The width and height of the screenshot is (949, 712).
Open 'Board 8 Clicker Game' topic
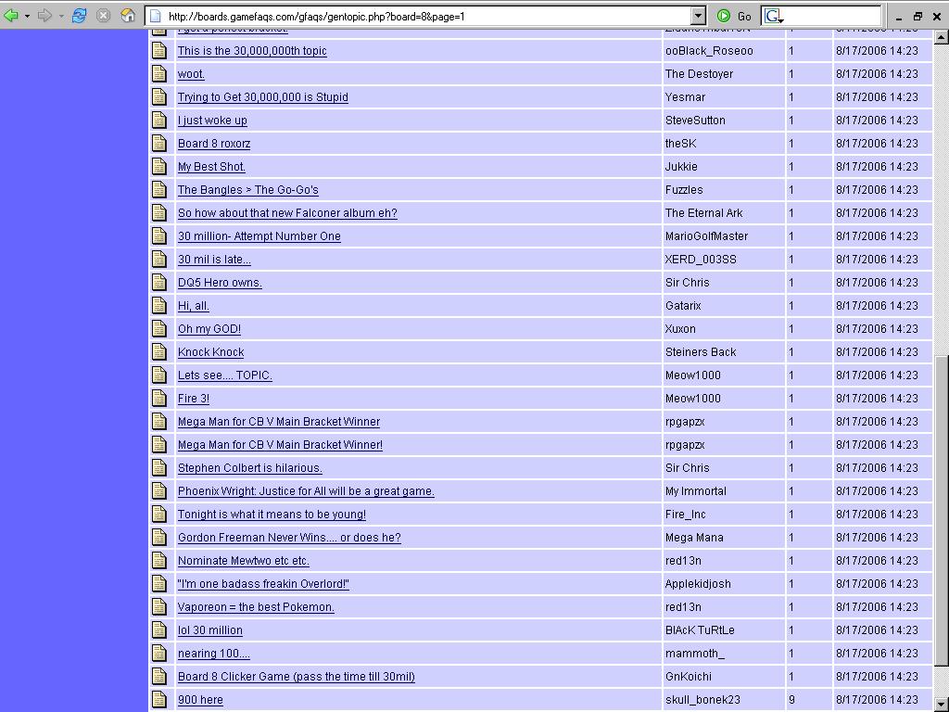click(x=296, y=677)
